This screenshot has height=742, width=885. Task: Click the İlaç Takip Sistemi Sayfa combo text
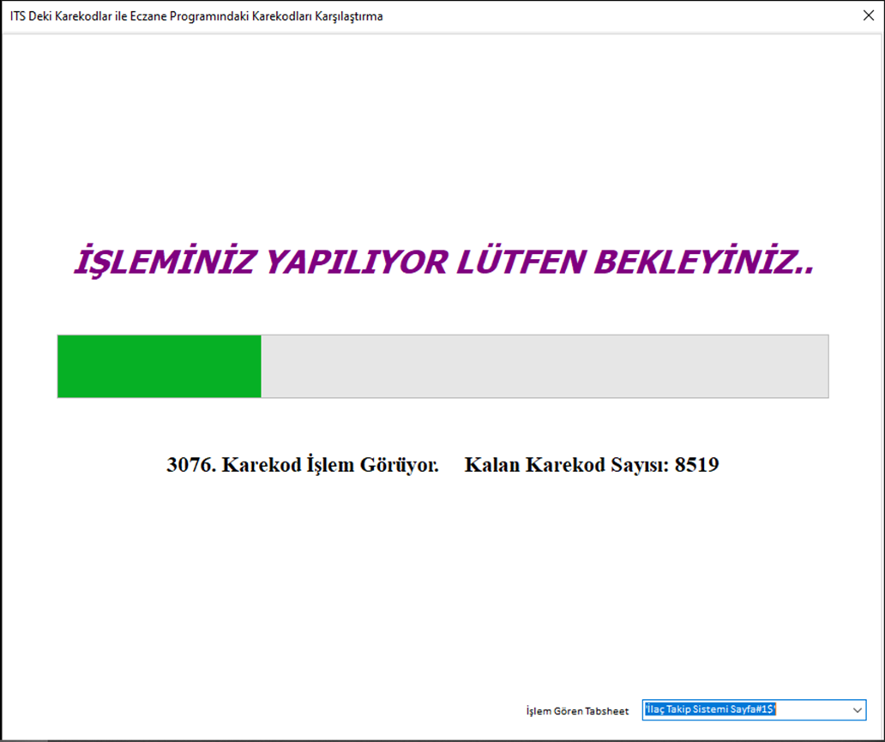(x=710, y=710)
